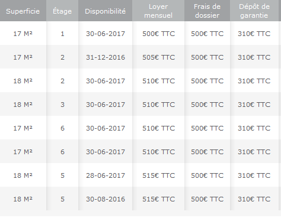Click the 310€ TTC deposit in last row
Image resolution: width=281 pixels, height=218 pixels.
pyautogui.click(x=254, y=199)
